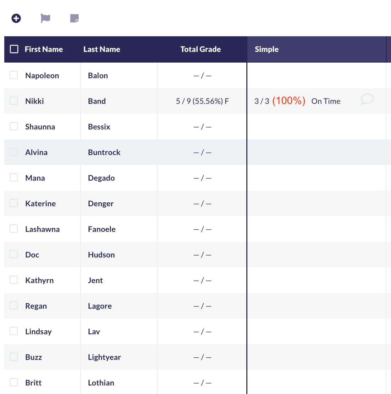
Task: Select the checkbox beside Nikki Band
Action: point(14,101)
